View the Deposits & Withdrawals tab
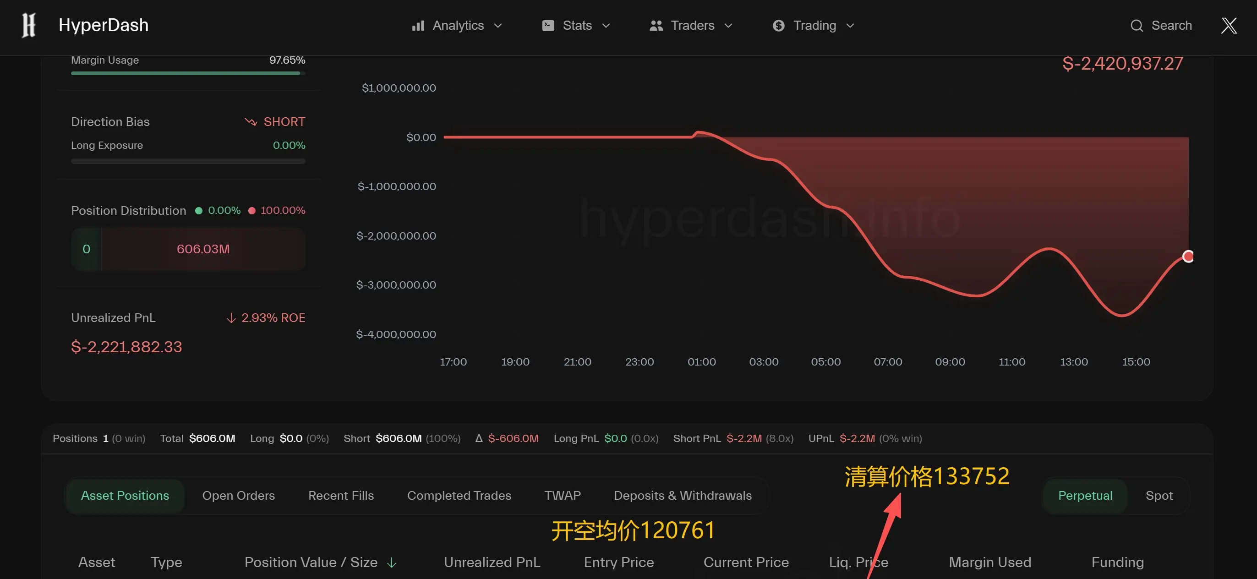This screenshot has height=579, width=1257. point(682,496)
